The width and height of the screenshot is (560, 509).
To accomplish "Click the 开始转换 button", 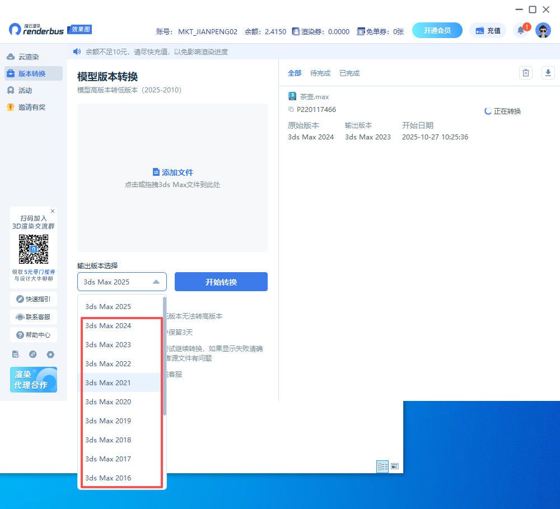I will 221,282.
